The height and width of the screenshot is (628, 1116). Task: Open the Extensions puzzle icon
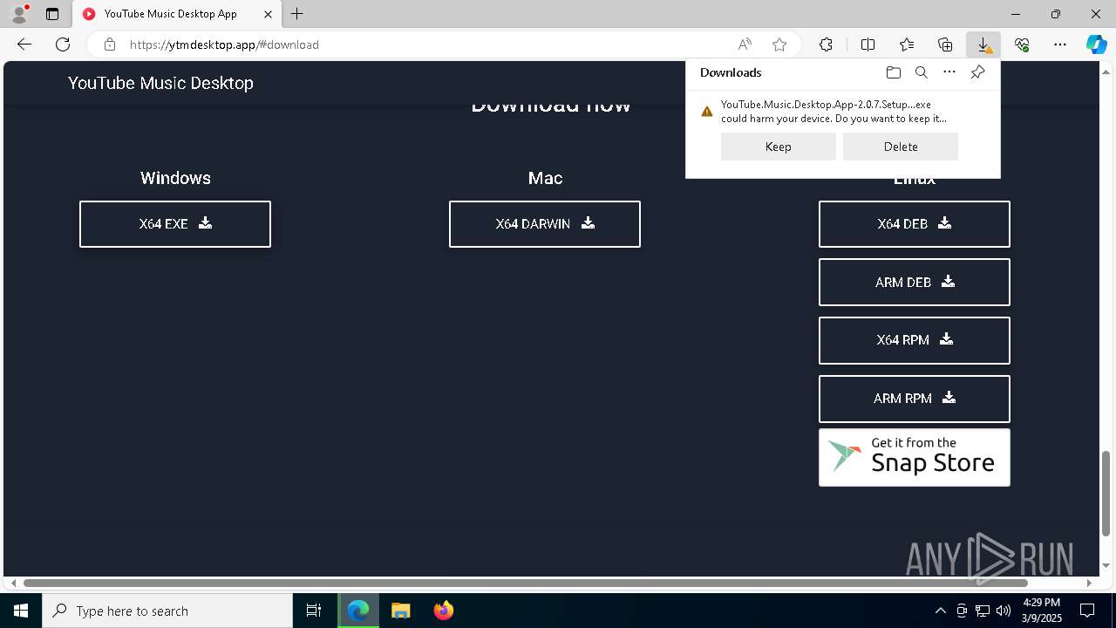826,44
